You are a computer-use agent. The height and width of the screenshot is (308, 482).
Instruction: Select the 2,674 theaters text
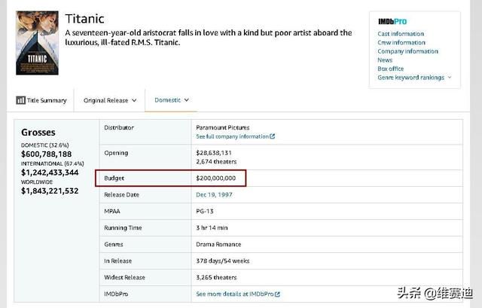[216, 162]
